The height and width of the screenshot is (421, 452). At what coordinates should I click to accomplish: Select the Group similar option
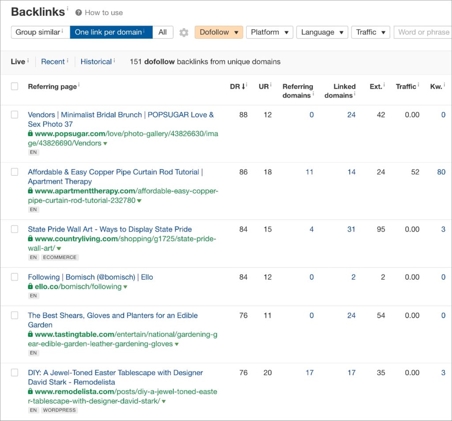pos(40,32)
